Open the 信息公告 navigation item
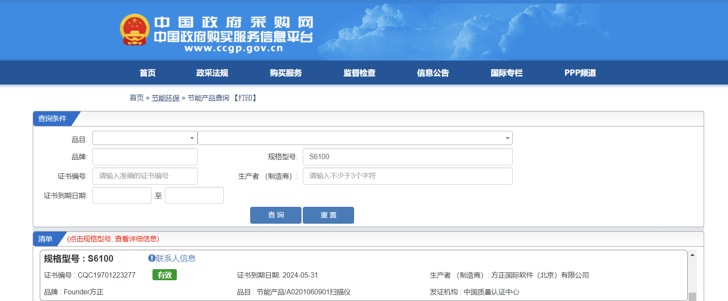Viewport: 728px width, 301px height. point(433,73)
